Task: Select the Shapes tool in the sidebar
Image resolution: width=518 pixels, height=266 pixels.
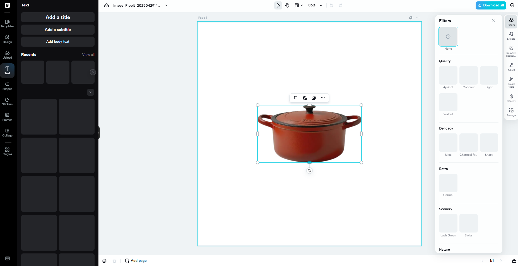Action: [7, 86]
